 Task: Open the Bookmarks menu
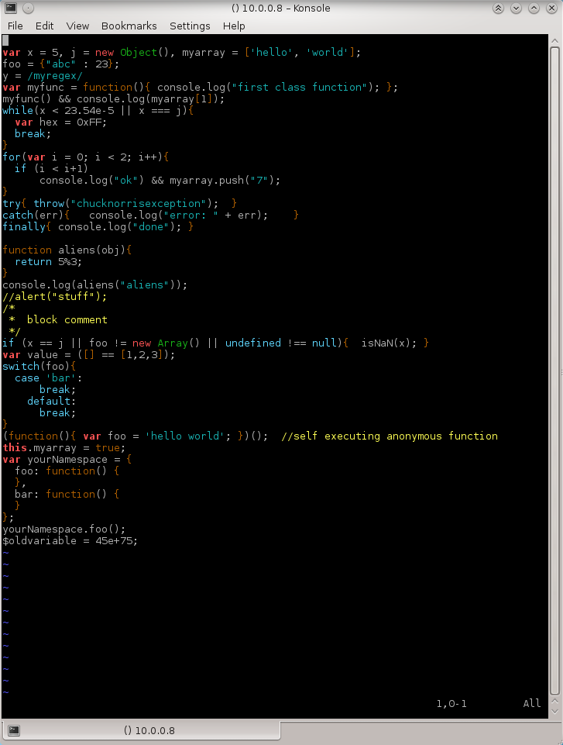[x=129, y=26]
